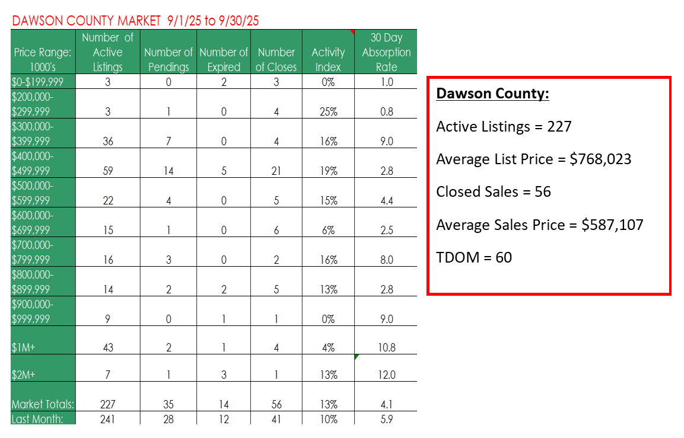This screenshot has width=684, height=438.
Task: Click the Number of Closes header cell
Action: [276, 59]
